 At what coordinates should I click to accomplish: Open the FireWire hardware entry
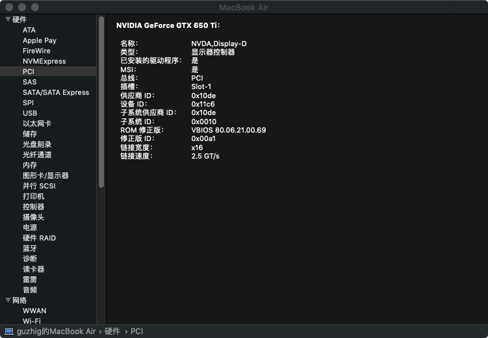(x=36, y=51)
